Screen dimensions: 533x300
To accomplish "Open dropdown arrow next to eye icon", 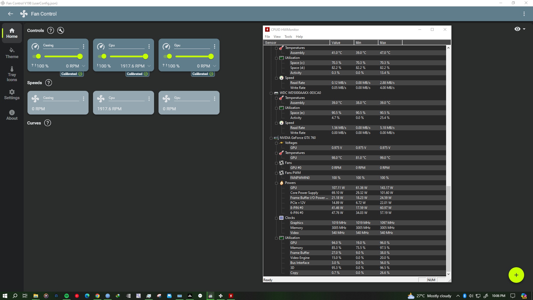I will 524,29.
